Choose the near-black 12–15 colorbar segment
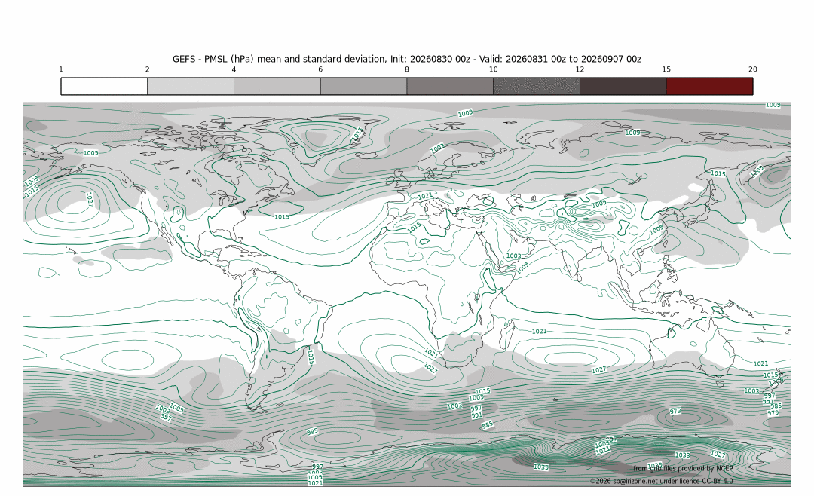The width and height of the screenshot is (814, 496). pyautogui.click(x=623, y=86)
